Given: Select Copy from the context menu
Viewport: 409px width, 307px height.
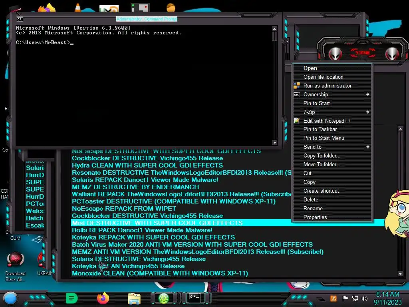Looking at the screenshot, I should (332, 182).
